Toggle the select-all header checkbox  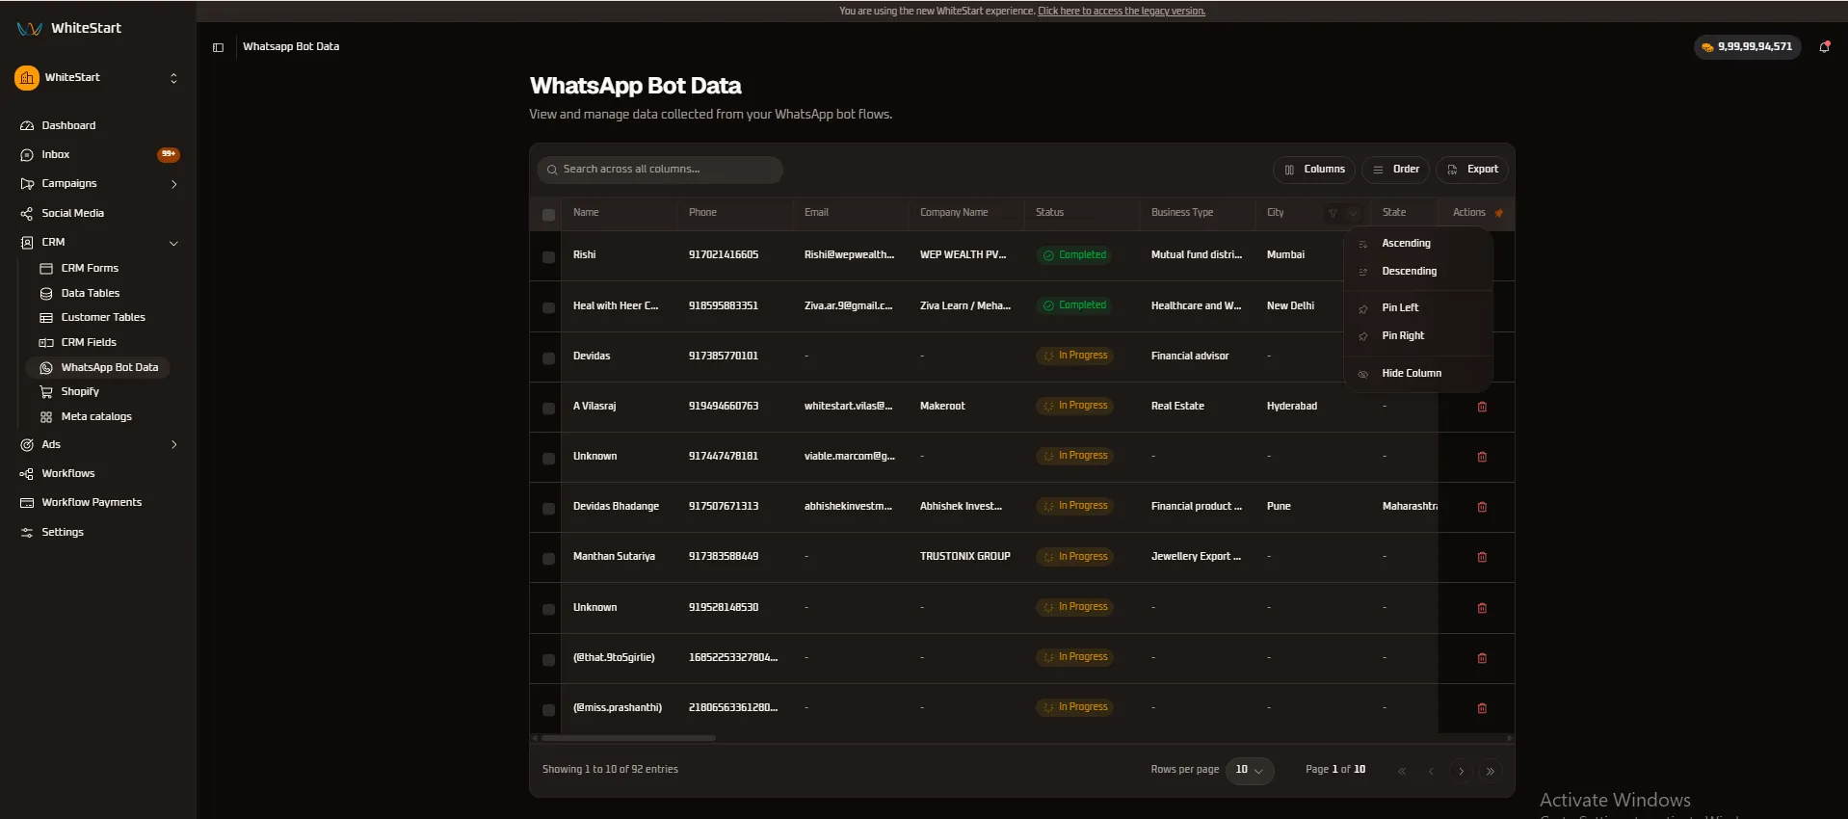coord(548,215)
